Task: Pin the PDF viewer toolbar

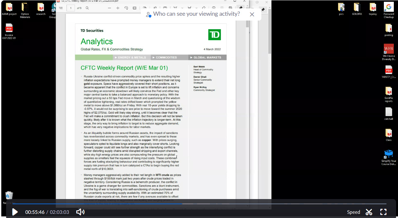Action: 241,8
